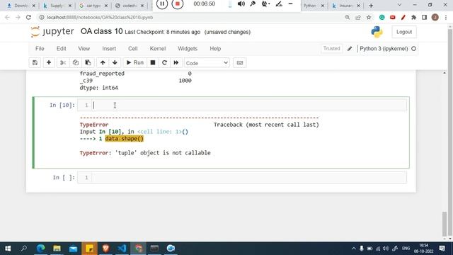Click inside the empty In [ ] cell
The image size is (453, 255).
249,178
